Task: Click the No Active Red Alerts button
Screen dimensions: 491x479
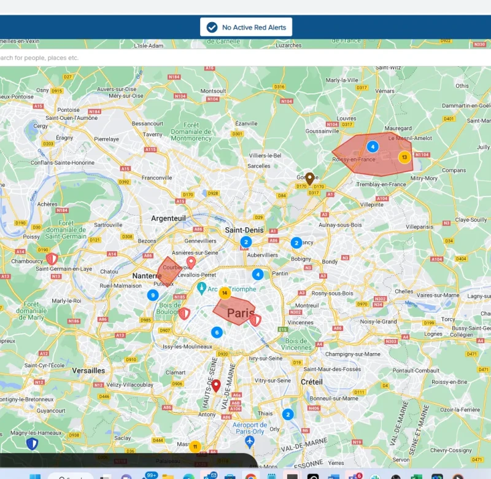Action: click(x=246, y=27)
